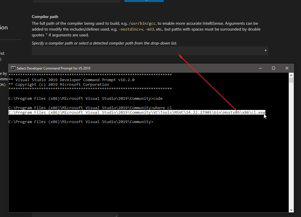Click the highlighted cl.exe path line

coord(137,112)
